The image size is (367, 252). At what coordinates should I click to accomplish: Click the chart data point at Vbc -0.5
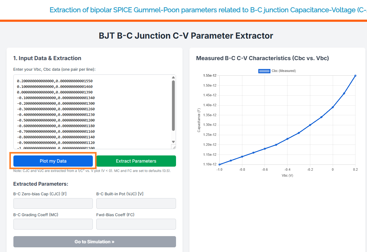[x=276, y=145]
